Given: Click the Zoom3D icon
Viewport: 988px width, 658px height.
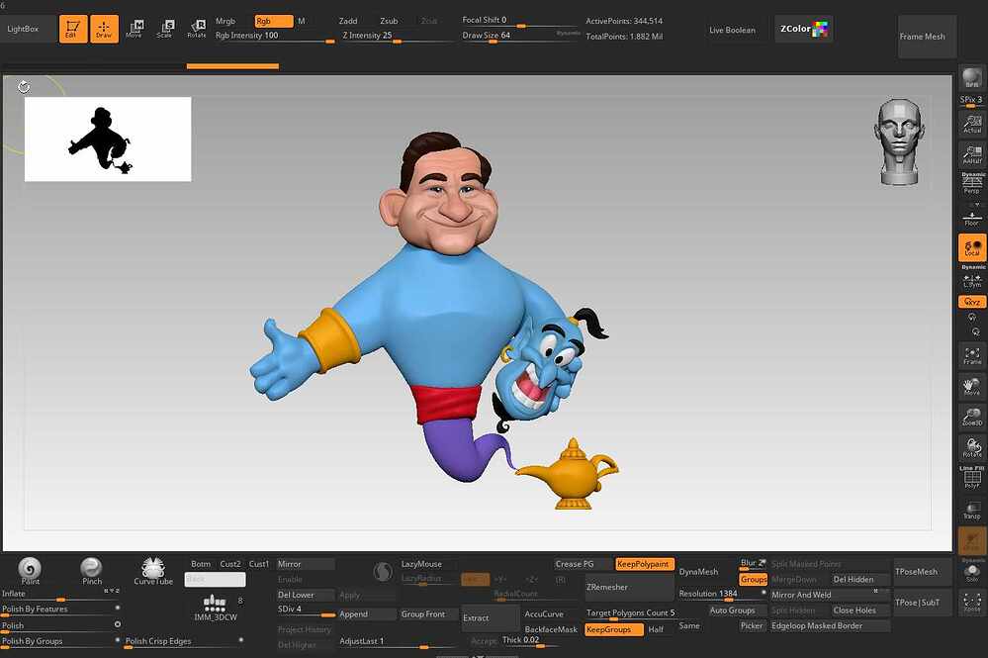Looking at the screenshot, I should 972,417.
